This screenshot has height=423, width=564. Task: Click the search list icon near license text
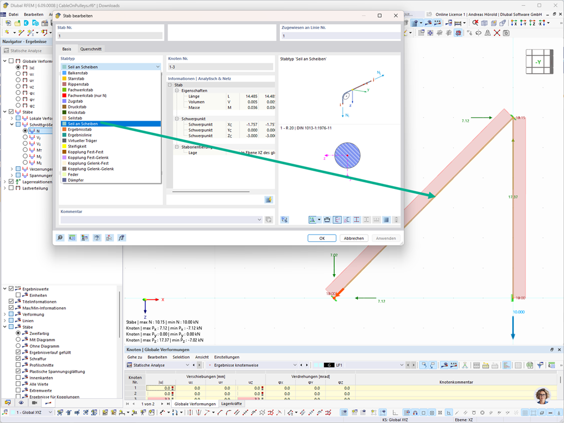(x=429, y=14)
